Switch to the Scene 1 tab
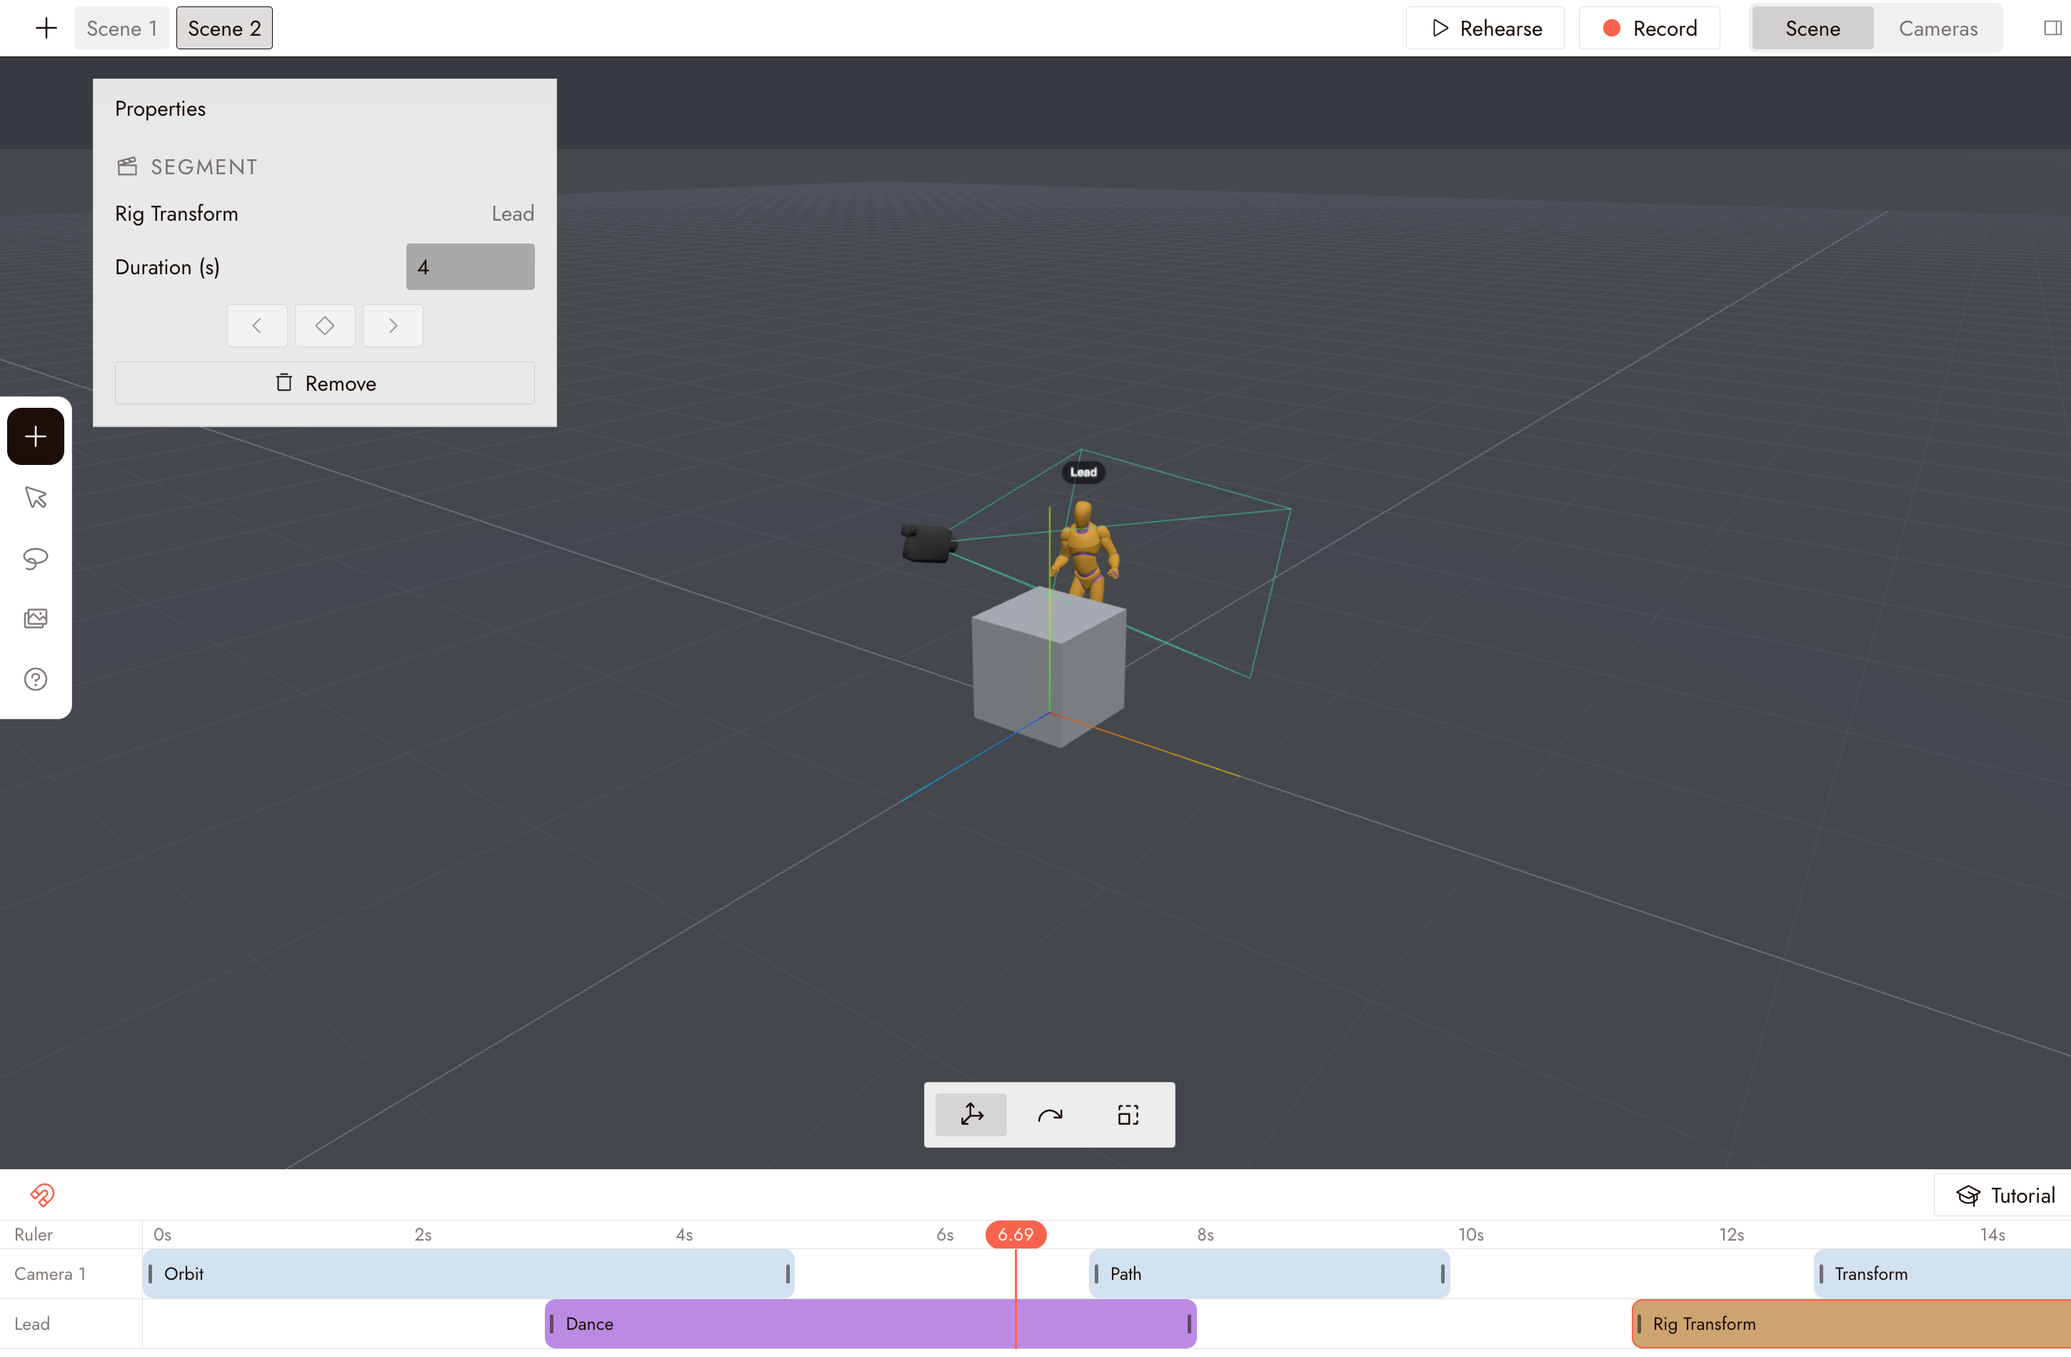The image size is (2071, 1357). [122, 28]
